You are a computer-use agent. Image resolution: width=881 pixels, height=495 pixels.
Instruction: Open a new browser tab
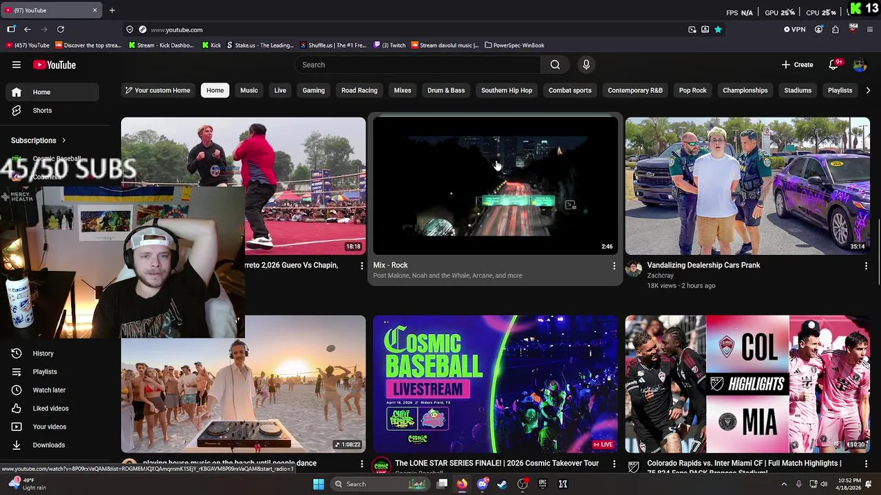(x=112, y=10)
